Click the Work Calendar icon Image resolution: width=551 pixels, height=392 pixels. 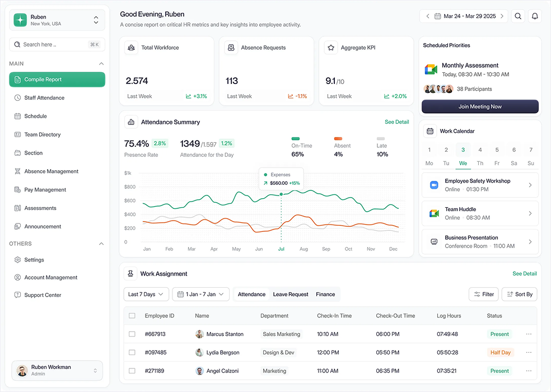coord(430,131)
